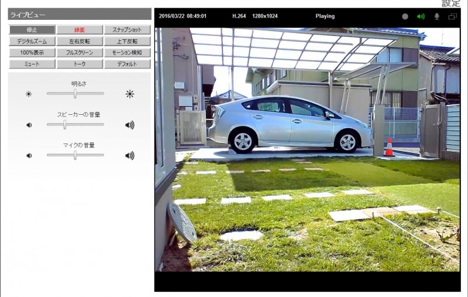Screen dimensions: 468x297
Task: Click the record indicator icon in video header
Action: (x=405, y=16)
